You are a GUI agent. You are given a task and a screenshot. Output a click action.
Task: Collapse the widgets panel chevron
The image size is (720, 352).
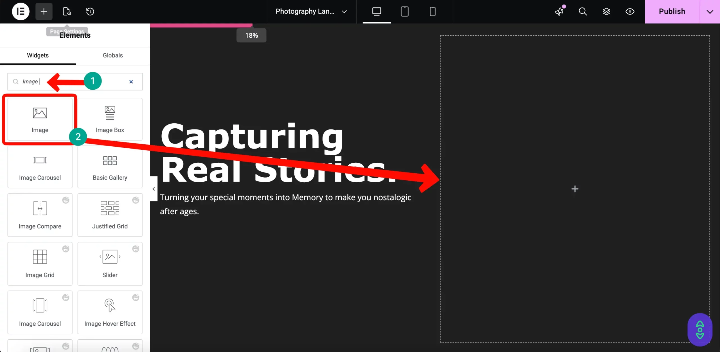click(153, 189)
